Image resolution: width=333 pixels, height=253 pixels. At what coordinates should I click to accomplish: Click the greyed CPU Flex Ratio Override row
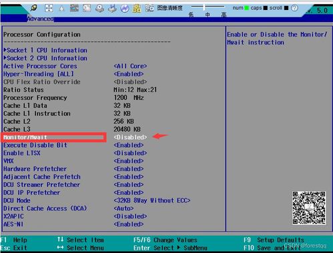[75, 82]
